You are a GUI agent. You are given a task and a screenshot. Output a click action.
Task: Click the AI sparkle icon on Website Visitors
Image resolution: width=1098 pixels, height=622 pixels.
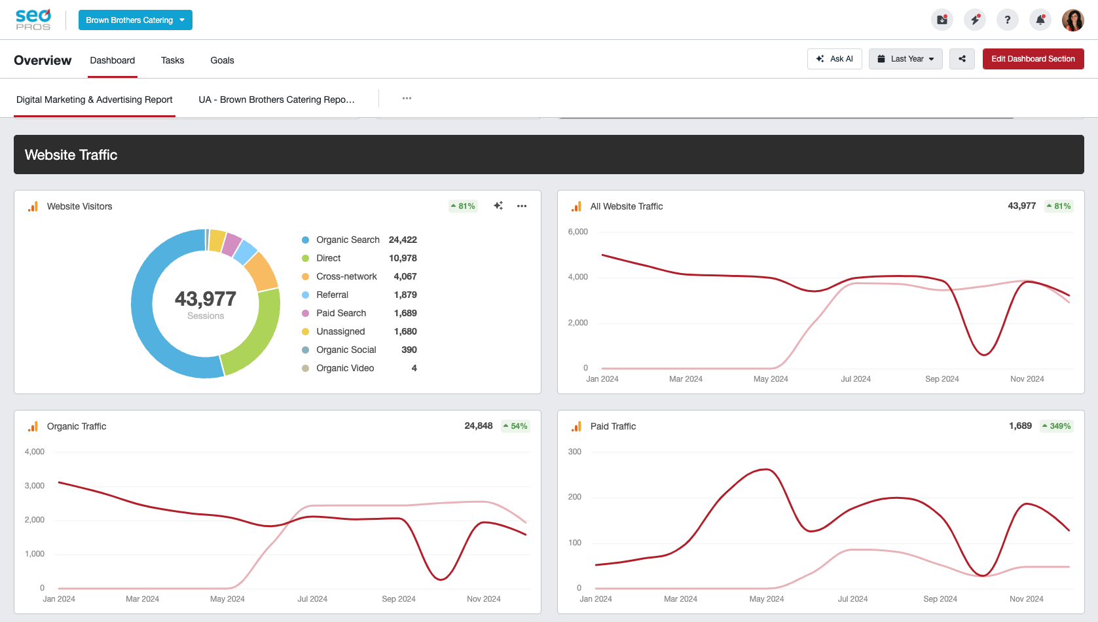coord(498,206)
